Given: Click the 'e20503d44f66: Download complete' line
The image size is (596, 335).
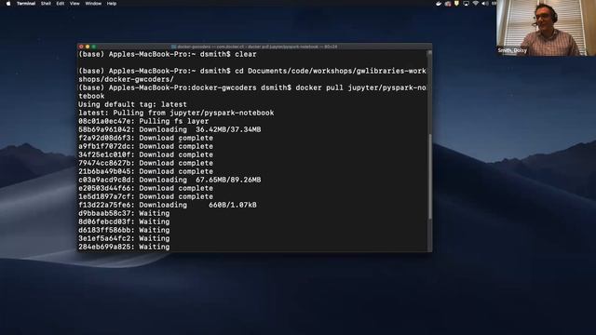Looking at the screenshot, I should point(145,188).
